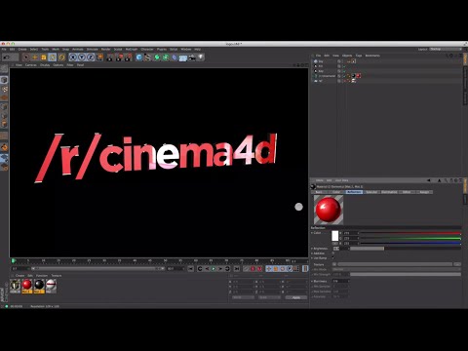Adjust the Brightness slider bar
Image resolution: width=468 pixels, height=351 pixels.
pyautogui.click(x=406, y=249)
